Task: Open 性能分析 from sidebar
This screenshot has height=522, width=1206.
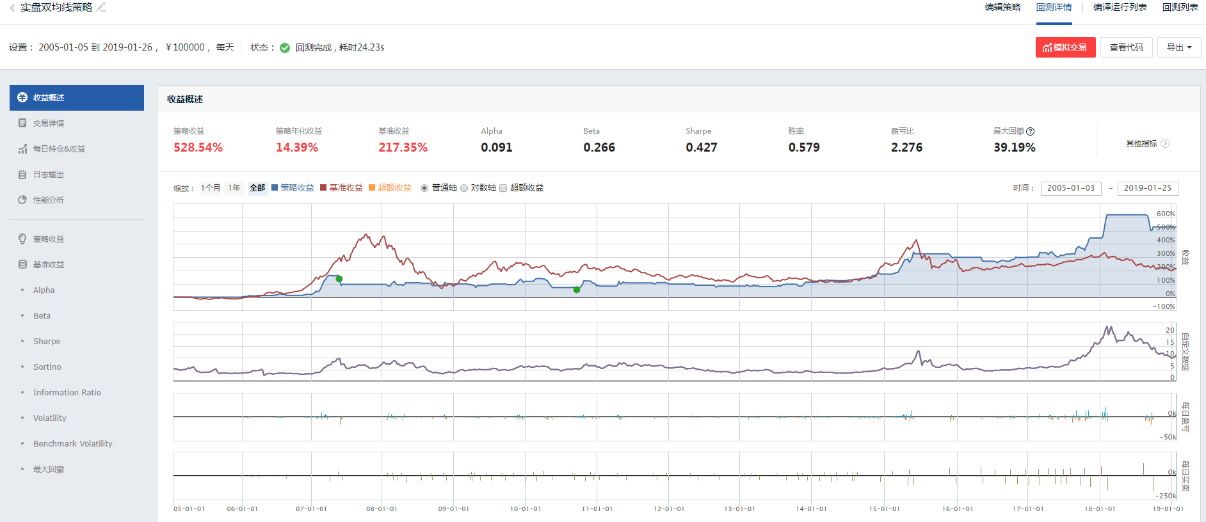Action: pyautogui.click(x=77, y=200)
